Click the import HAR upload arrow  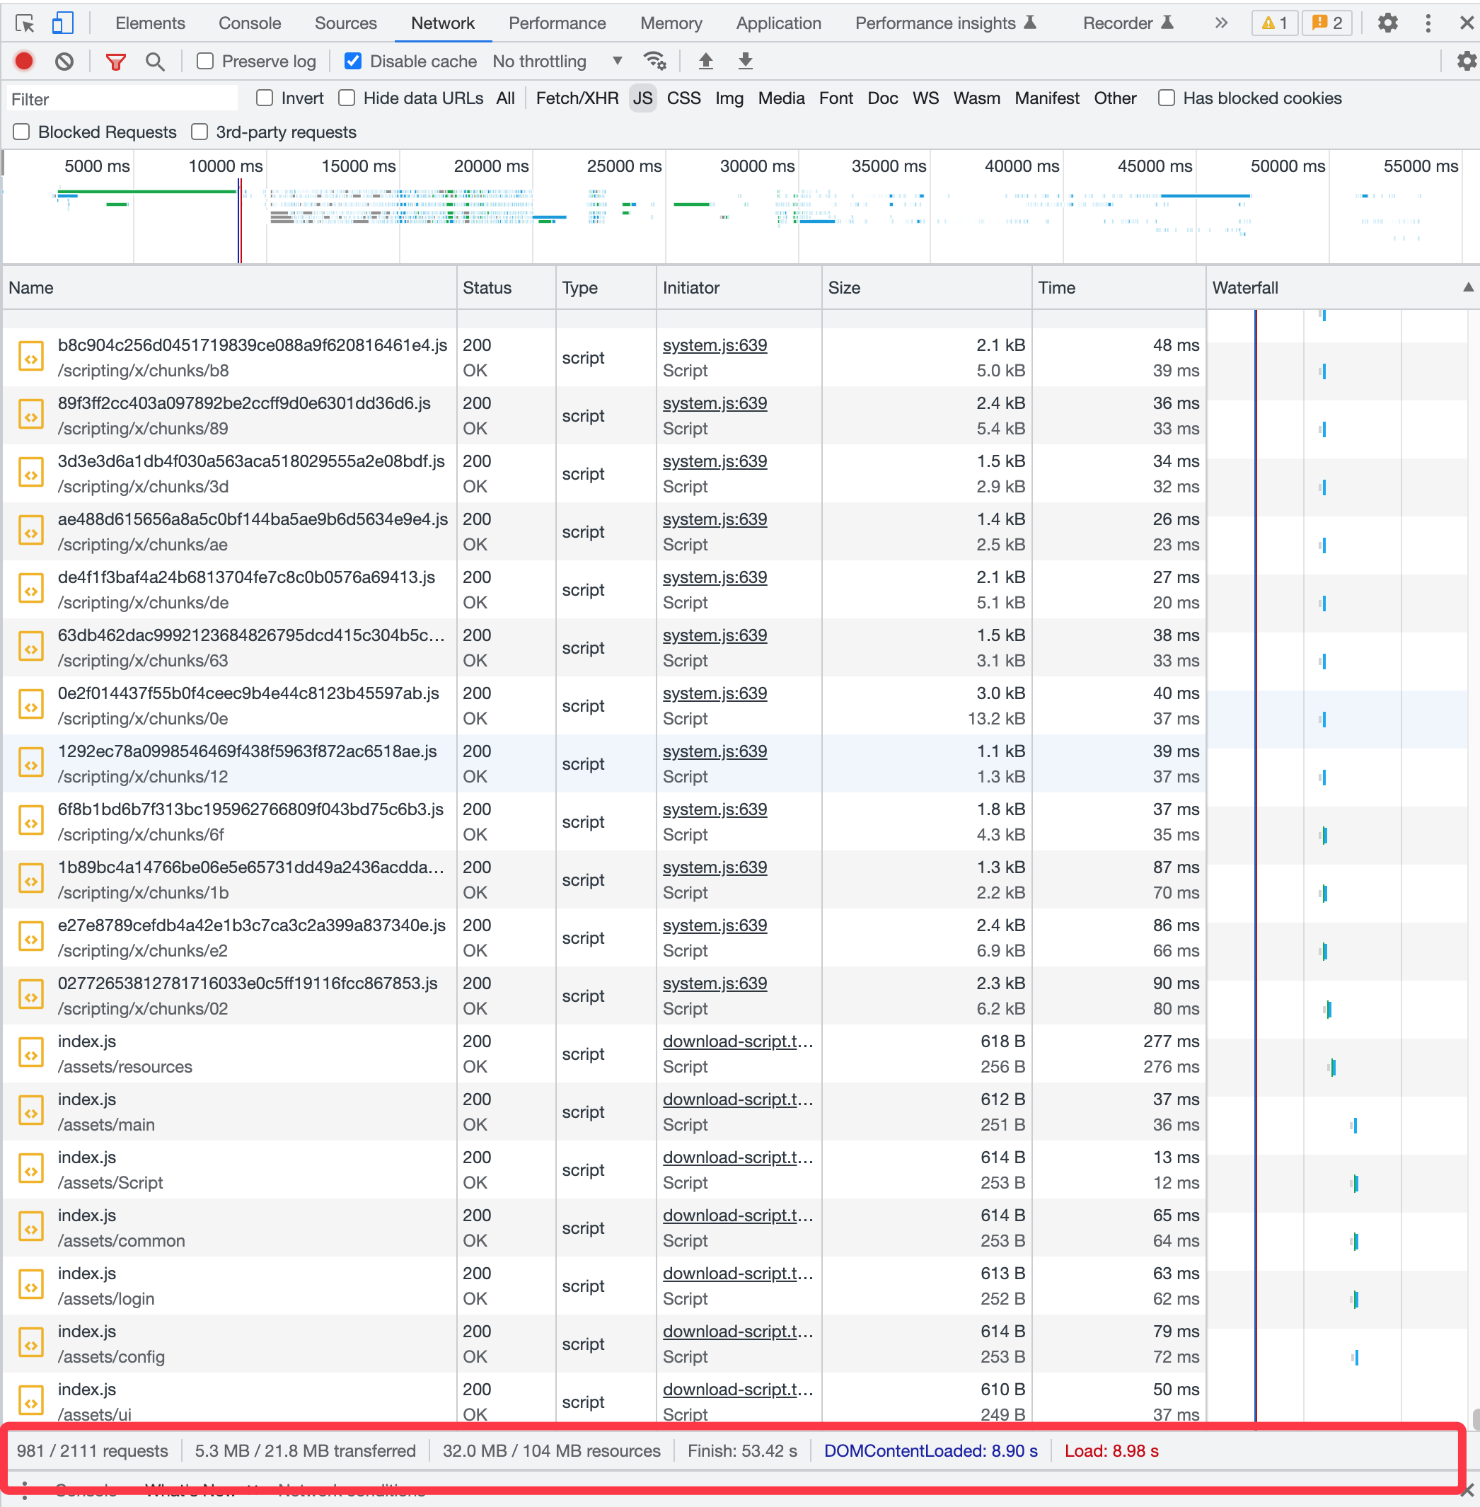[705, 61]
